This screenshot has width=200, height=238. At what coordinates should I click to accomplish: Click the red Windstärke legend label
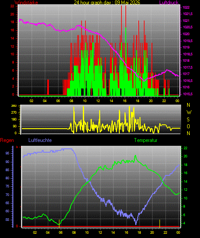point(26,3)
